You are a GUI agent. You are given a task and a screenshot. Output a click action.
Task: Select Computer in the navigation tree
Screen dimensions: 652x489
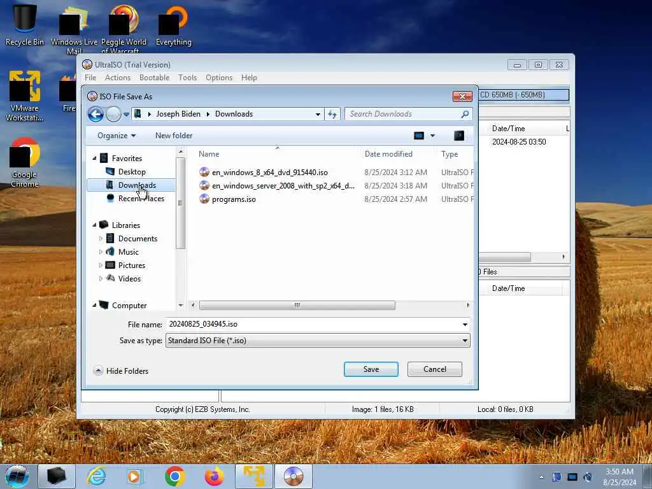129,306
